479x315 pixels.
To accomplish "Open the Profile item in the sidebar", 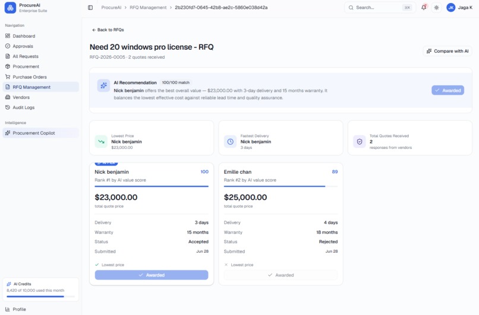I will [40, 309].
